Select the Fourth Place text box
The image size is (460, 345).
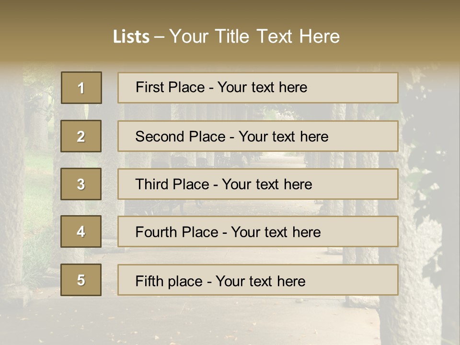[258, 232]
